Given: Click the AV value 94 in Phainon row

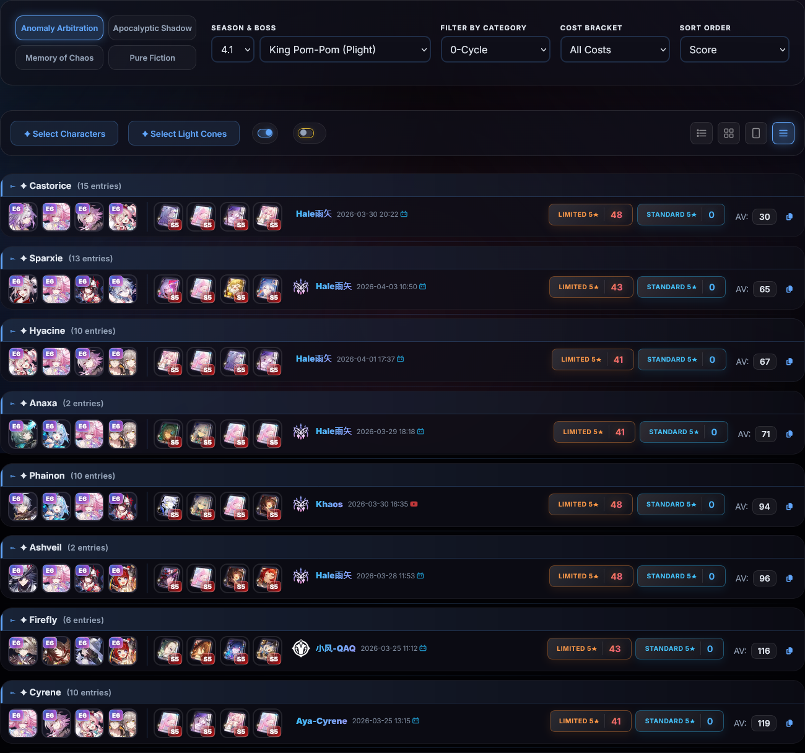Looking at the screenshot, I should tap(765, 507).
